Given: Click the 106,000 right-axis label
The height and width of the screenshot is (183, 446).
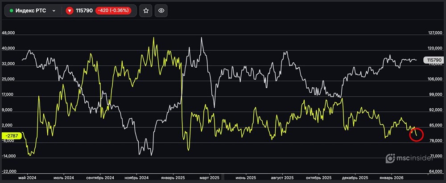Looking at the screenshot, I should tap(435, 79).
